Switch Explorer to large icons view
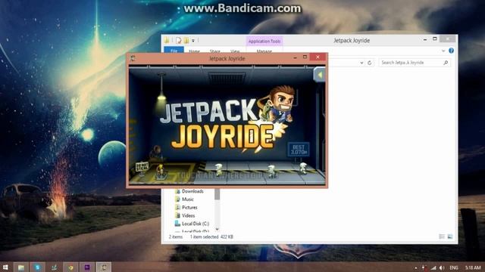The height and width of the screenshot is (272, 485). point(450,236)
